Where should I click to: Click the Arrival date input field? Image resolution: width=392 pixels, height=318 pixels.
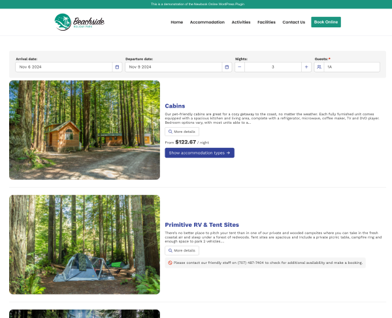(64, 67)
